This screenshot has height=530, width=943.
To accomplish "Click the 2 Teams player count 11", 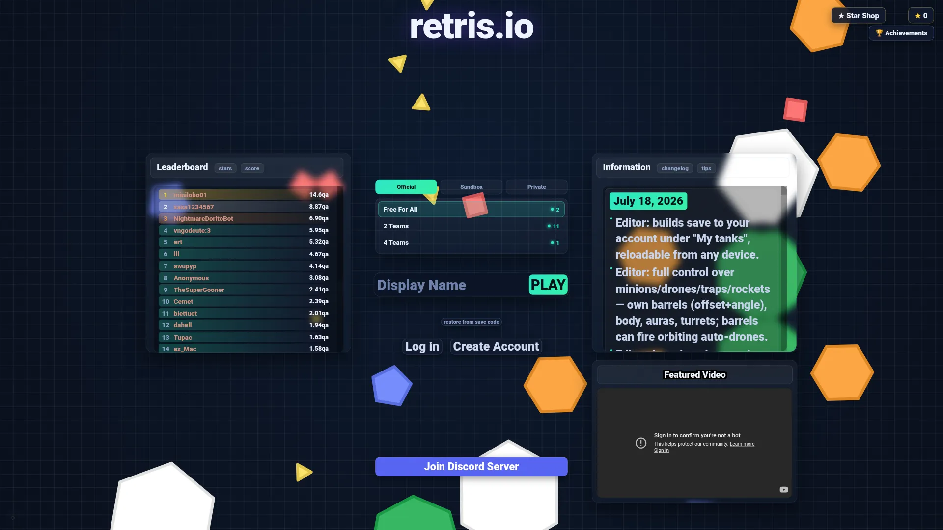I will (554, 226).
